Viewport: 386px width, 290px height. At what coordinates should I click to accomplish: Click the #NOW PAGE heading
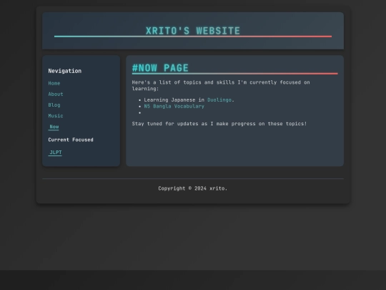point(160,68)
